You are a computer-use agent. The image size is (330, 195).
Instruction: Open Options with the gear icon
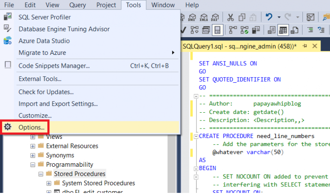(90, 127)
